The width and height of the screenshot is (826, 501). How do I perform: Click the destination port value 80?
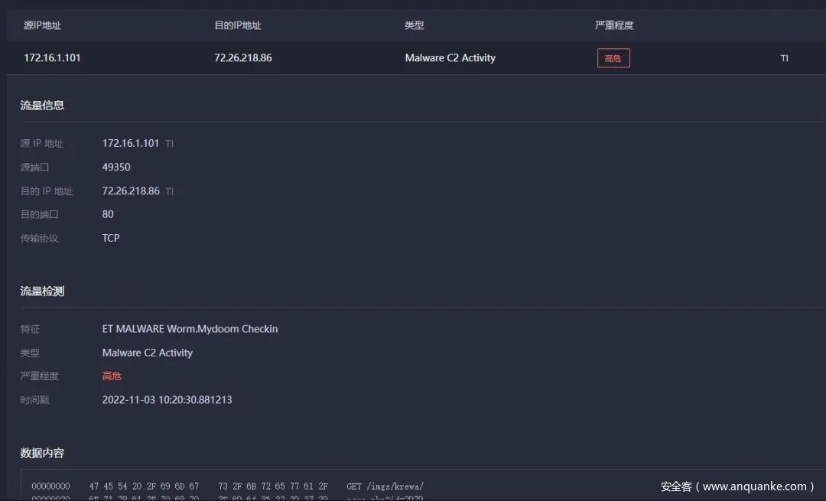108,214
